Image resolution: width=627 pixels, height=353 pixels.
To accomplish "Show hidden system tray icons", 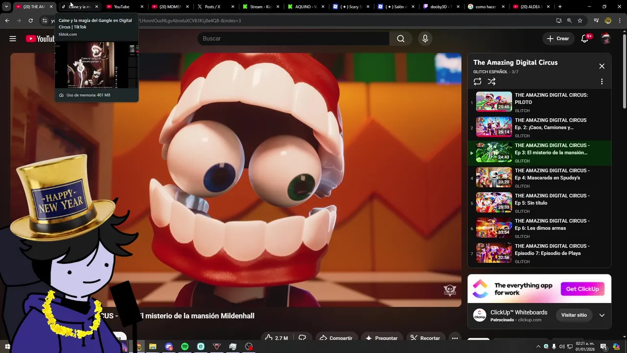I will [538, 347].
